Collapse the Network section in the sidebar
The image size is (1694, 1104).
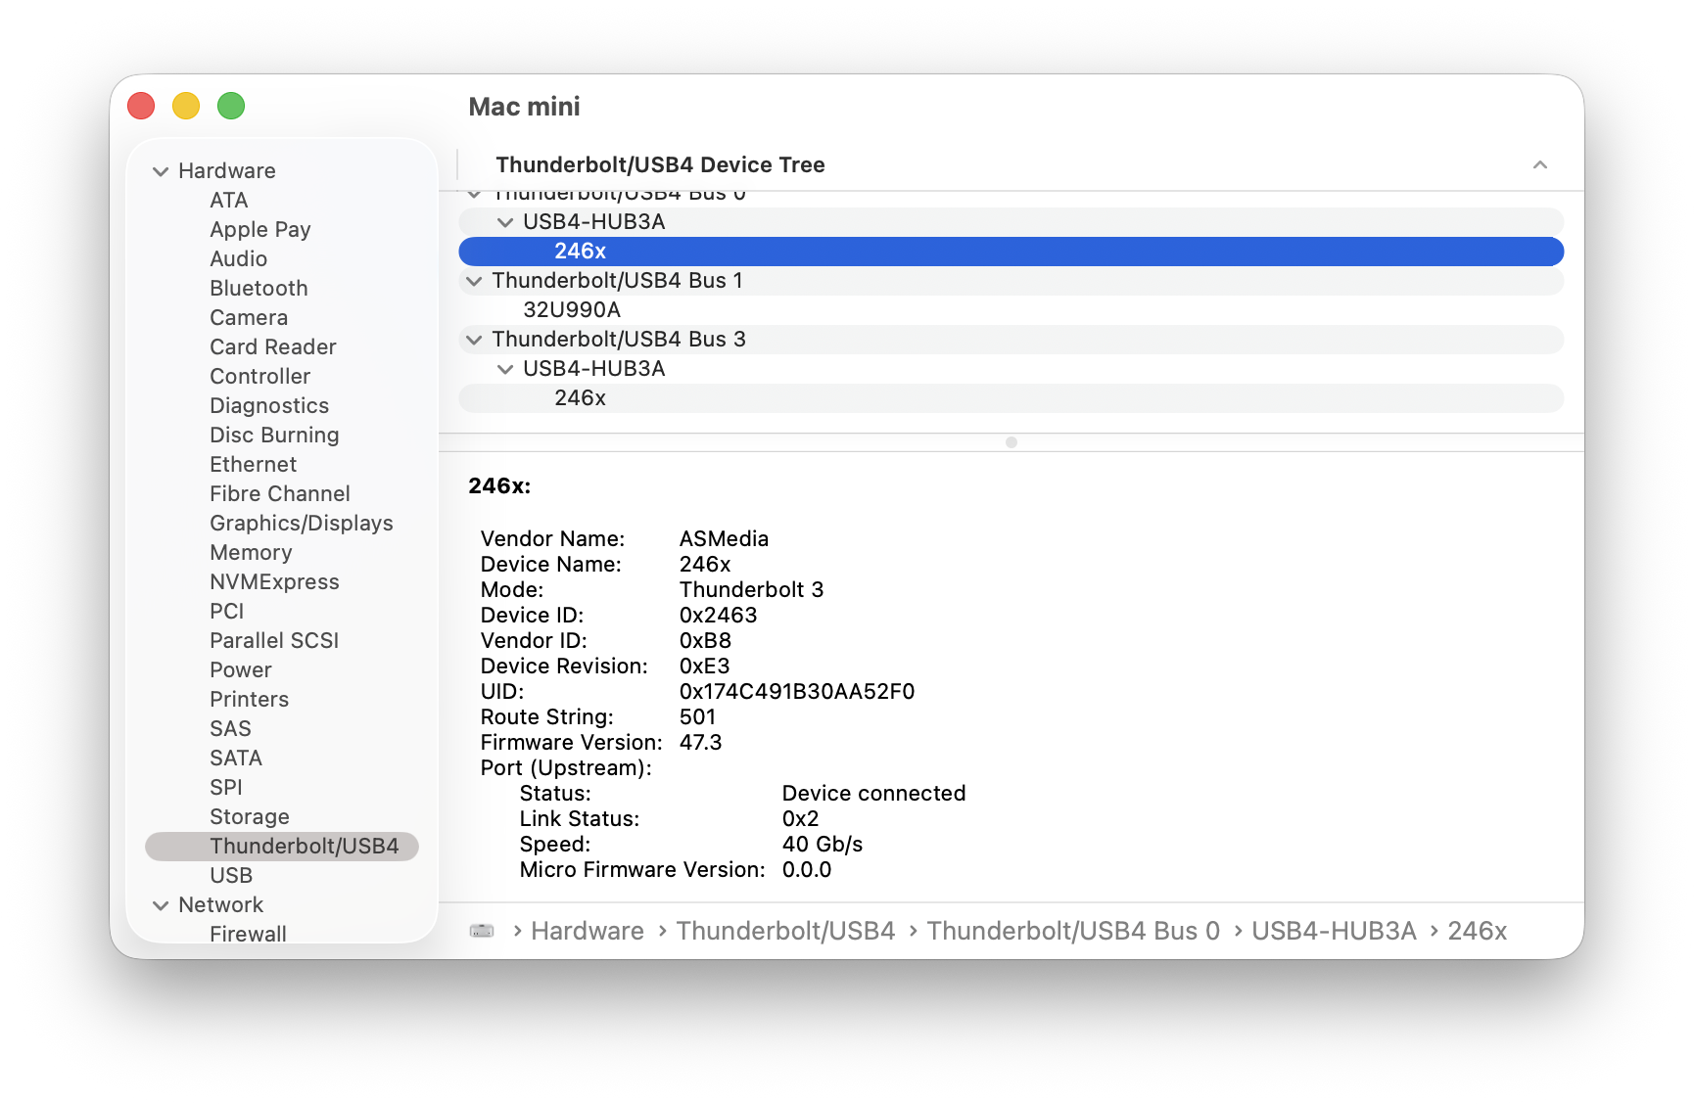click(x=161, y=905)
